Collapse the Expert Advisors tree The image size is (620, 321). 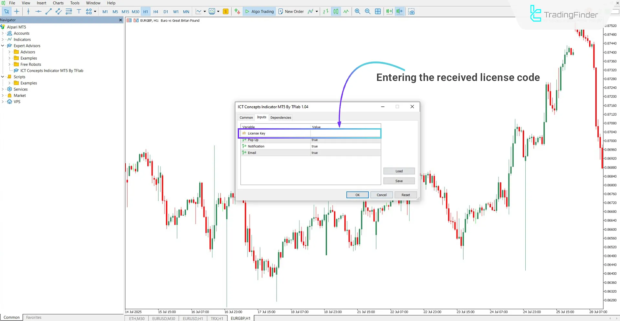[x=3, y=45]
